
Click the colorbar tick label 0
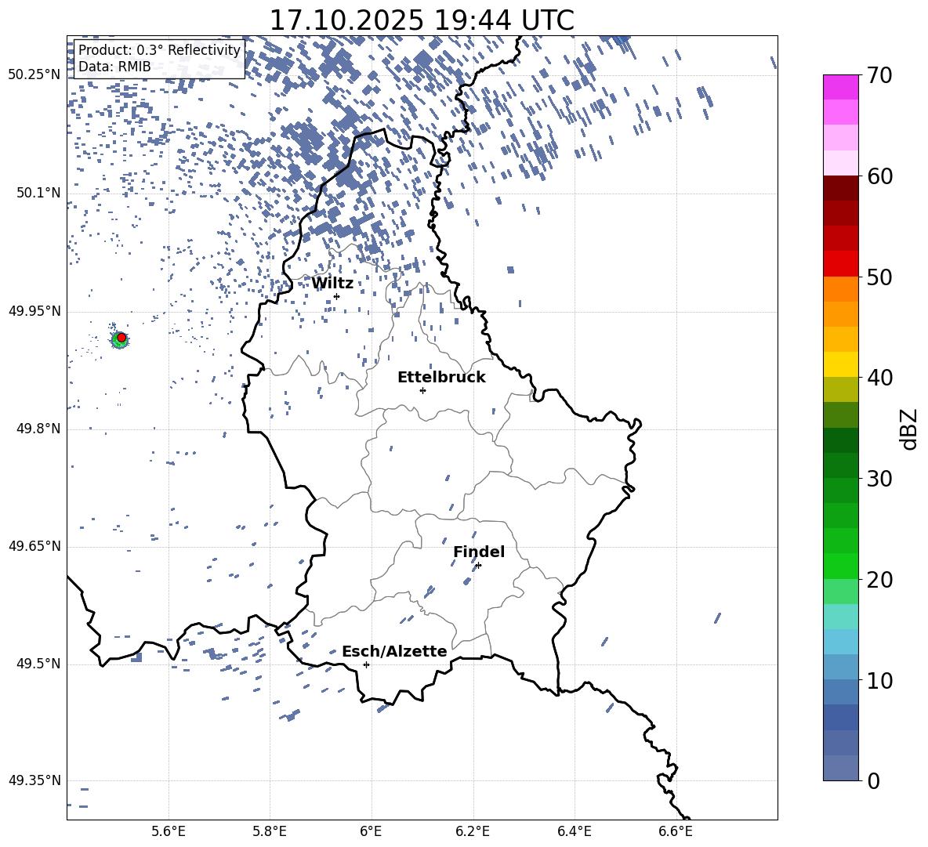pyautogui.click(x=874, y=780)
